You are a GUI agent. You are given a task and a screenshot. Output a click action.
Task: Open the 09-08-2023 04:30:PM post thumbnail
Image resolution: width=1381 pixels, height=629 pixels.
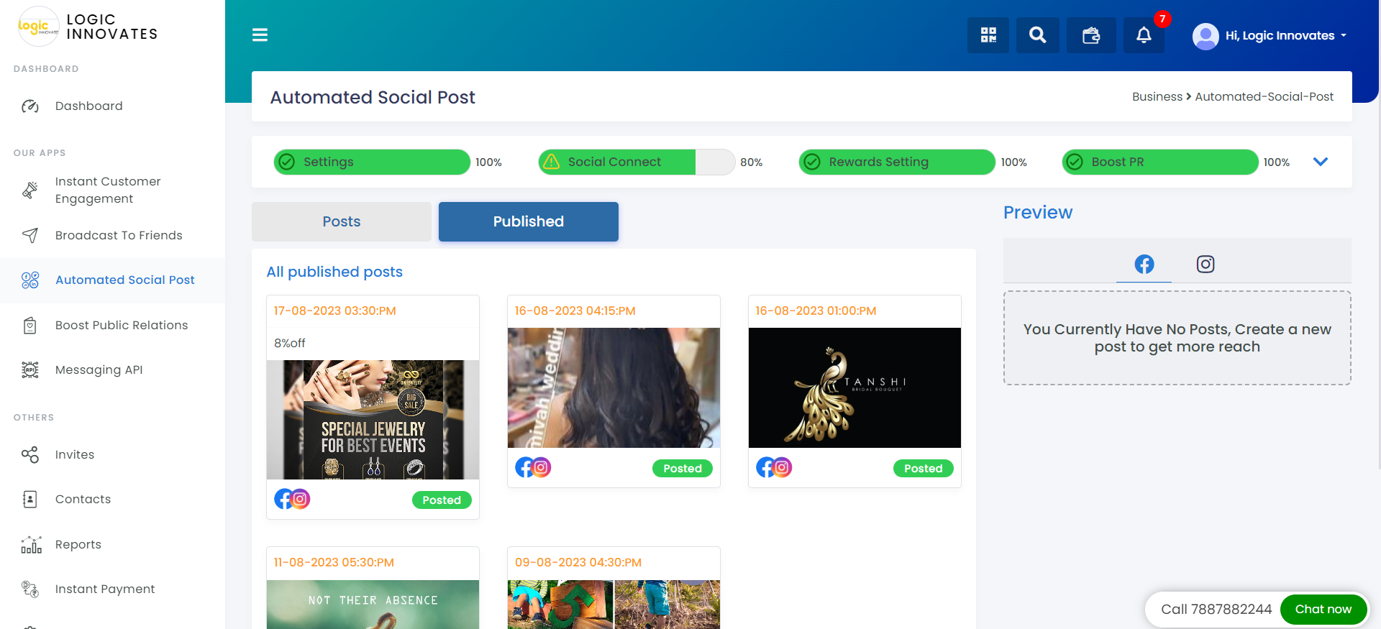pos(614,605)
